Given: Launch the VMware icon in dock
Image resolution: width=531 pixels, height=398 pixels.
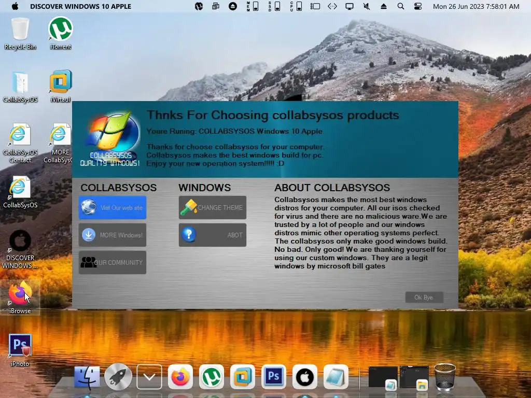Looking at the screenshot, I should [x=243, y=377].
